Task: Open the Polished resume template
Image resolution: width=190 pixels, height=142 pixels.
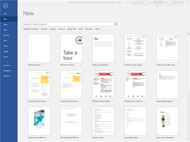Action: point(103,84)
